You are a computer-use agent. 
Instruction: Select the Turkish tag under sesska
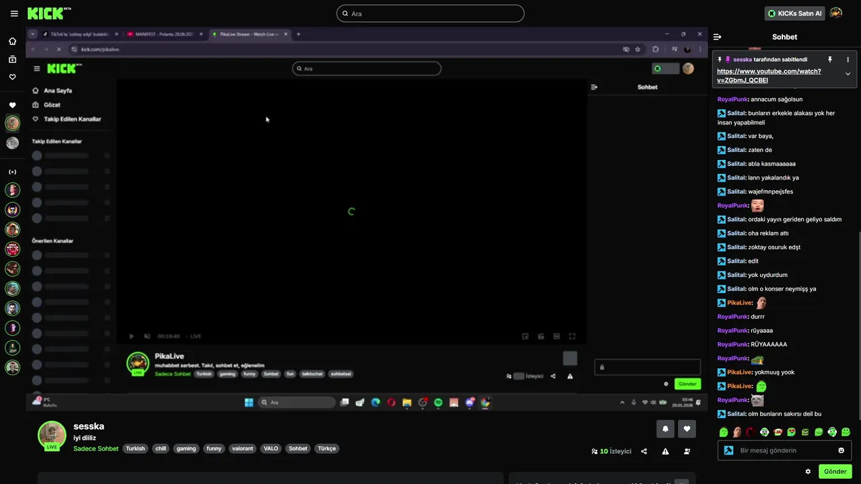tap(135, 448)
